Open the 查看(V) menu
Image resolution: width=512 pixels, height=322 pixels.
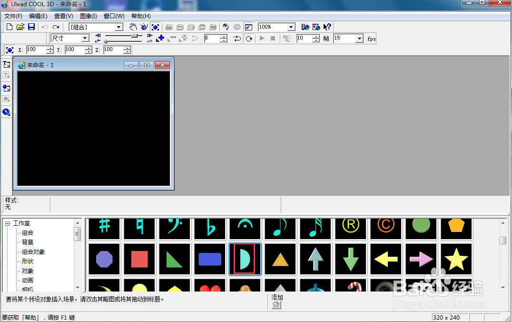coord(64,16)
